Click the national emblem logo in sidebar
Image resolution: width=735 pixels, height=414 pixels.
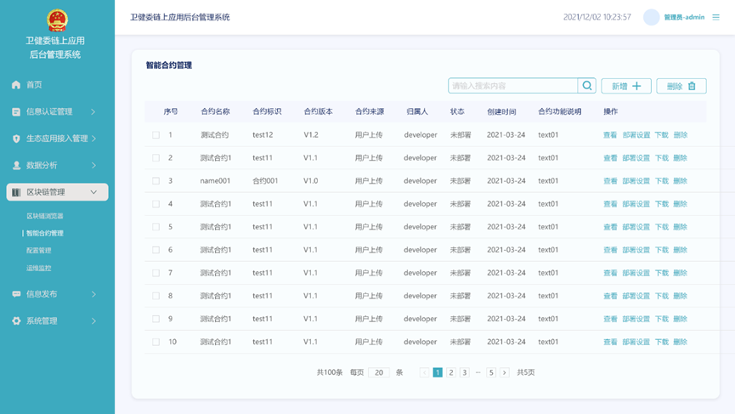tap(57, 20)
